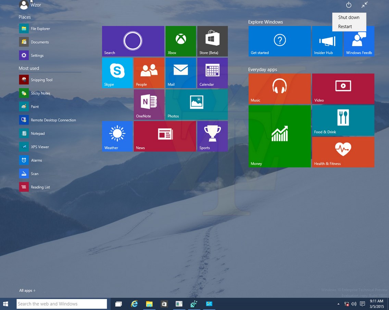Open the Action Center notifications icon
Screen dimensions: 389x310
pos(362,304)
